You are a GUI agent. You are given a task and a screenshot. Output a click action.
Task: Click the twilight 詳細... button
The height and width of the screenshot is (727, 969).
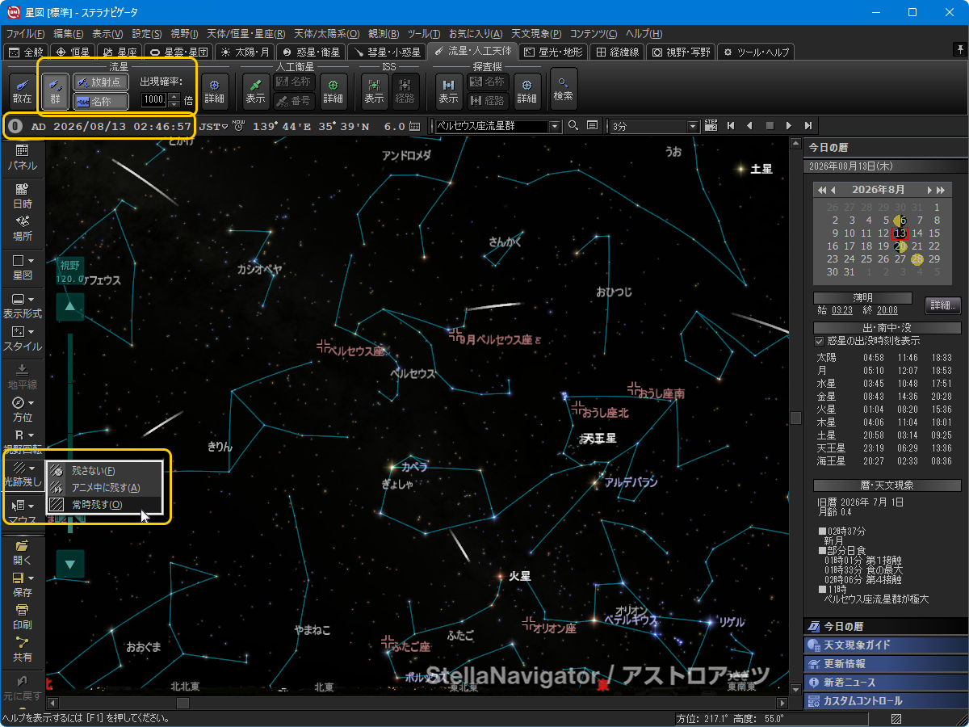pyautogui.click(x=942, y=305)
